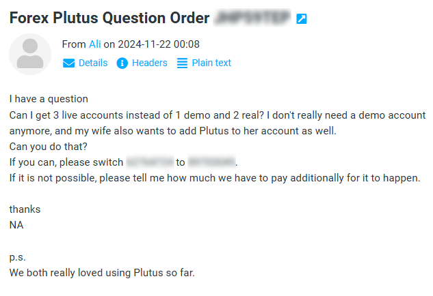433x296 pixels.
Task: Click the sentence 'We both really loved using Plutus'
Action: click(102, 273)
